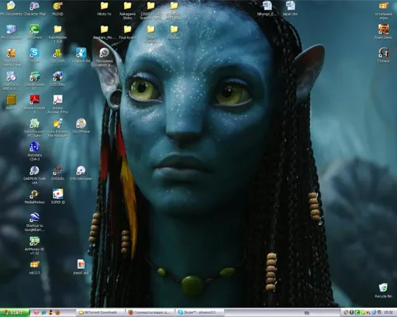Viewport: 397px width, 317px height.
Task: Launch MediaMonkey from the desktop
Action: pyautogui.click(x=34, y=197)
